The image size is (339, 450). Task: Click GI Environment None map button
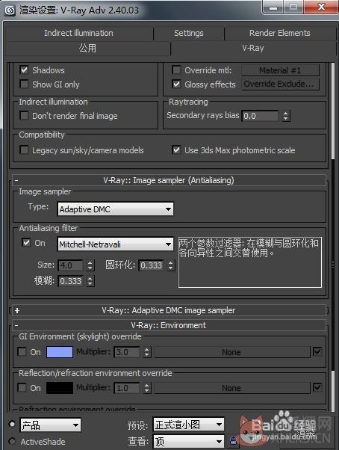(232, 352)
